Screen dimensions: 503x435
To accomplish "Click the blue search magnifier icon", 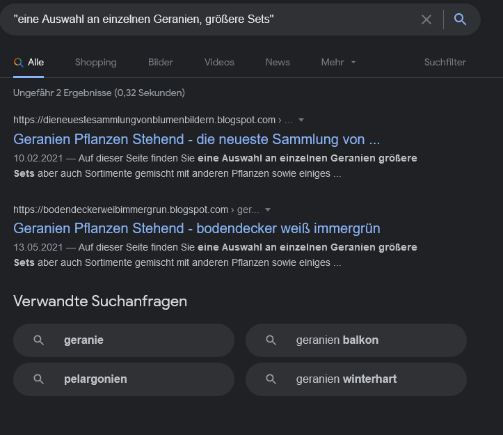I will (460, 19).
